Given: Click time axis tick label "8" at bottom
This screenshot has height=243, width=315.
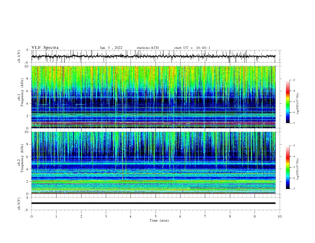Looking at the screenshot, I should (x=230, y=216).
